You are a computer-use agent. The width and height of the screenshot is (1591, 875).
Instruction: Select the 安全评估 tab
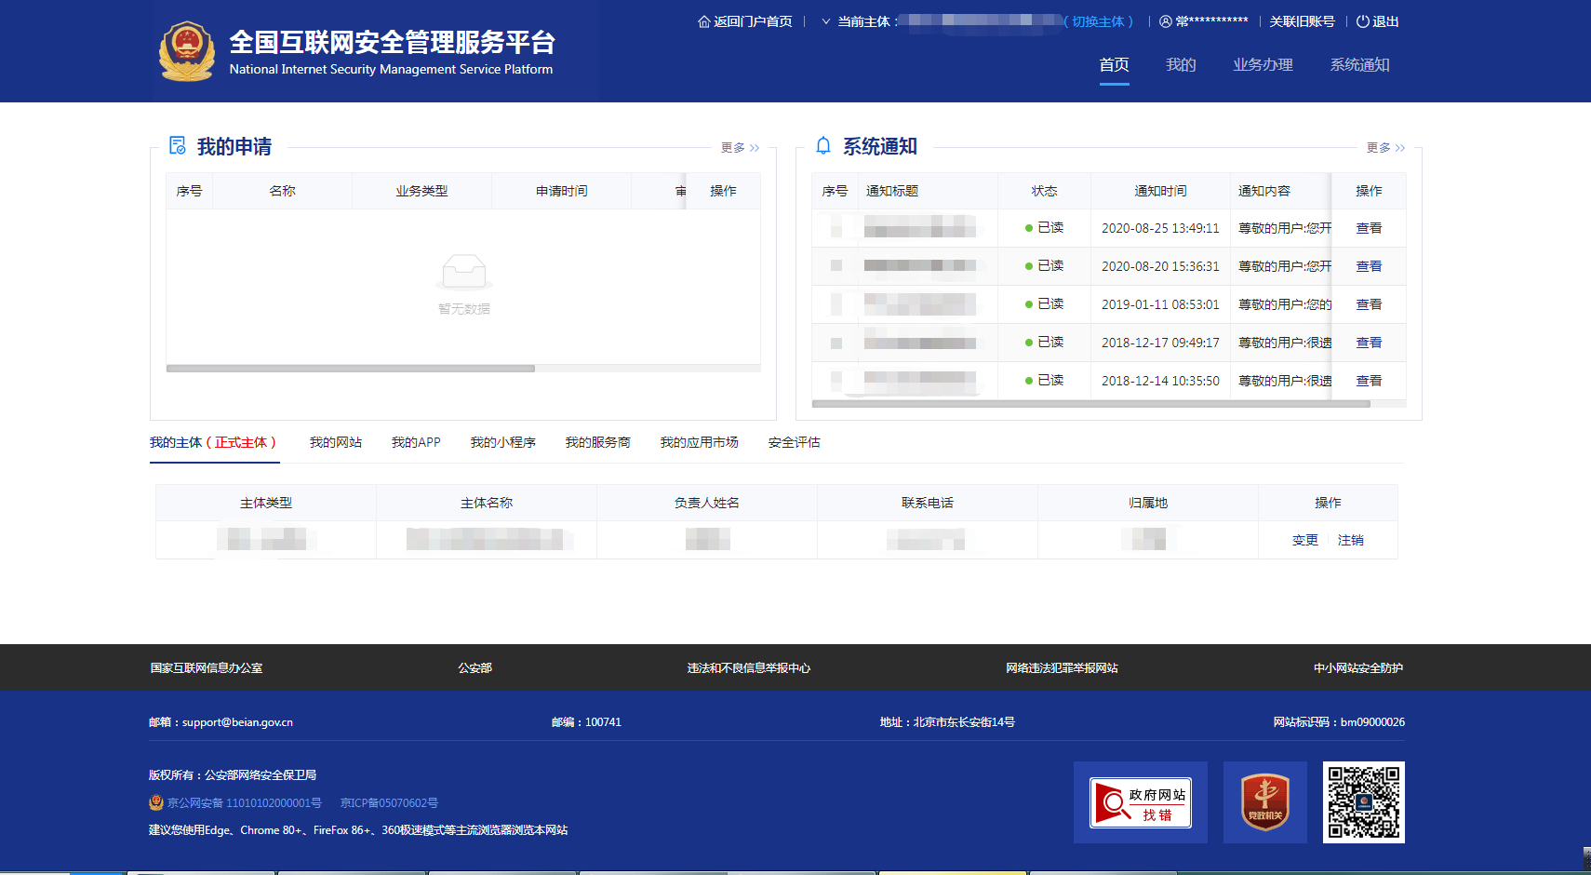tap(793, 442)
